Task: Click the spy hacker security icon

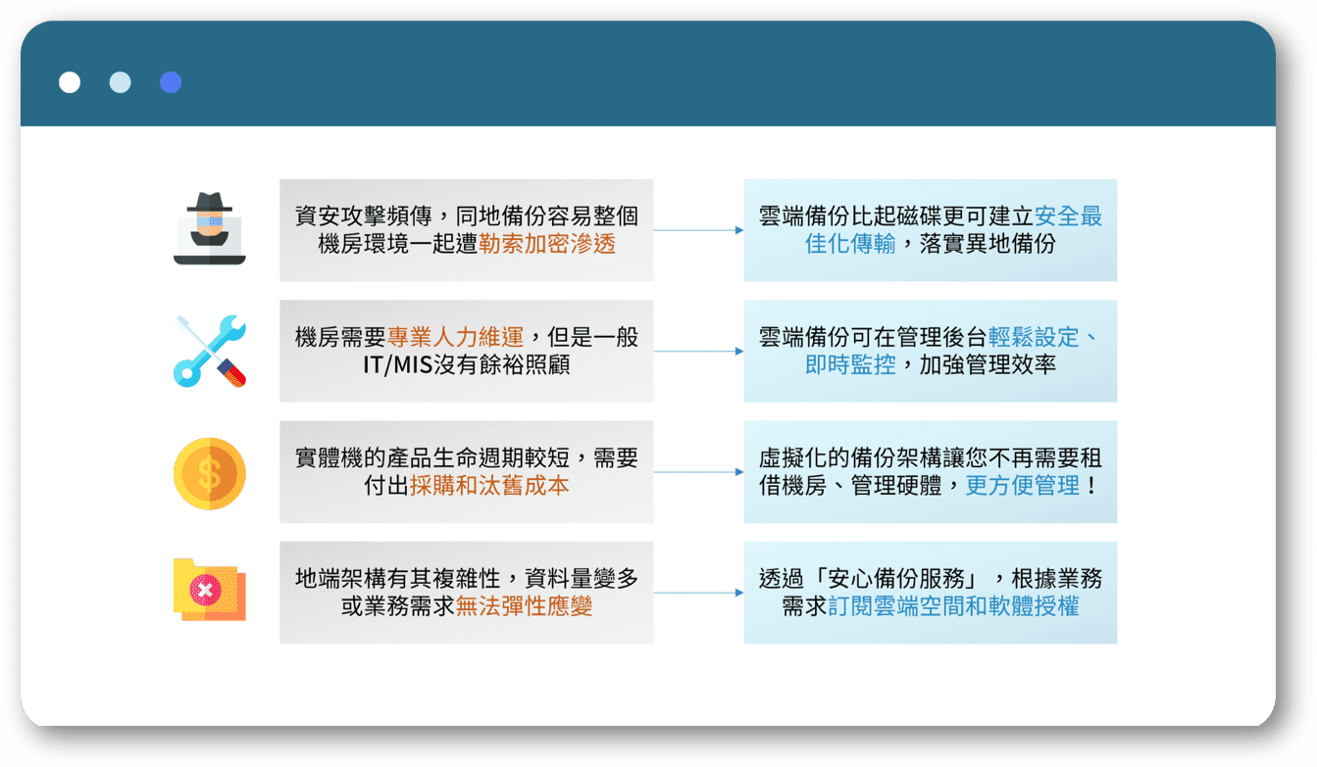Action: coord(210,227)
